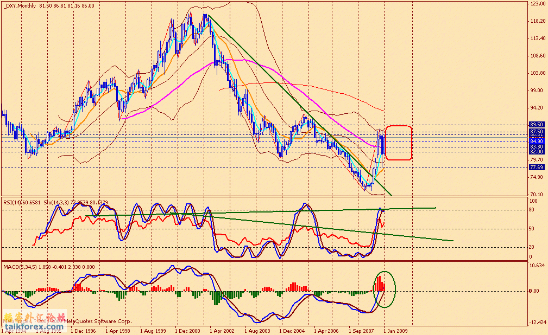Click the highlighted 87.50 price level tag
Screen dimensions: 548x335
point(537,132)
